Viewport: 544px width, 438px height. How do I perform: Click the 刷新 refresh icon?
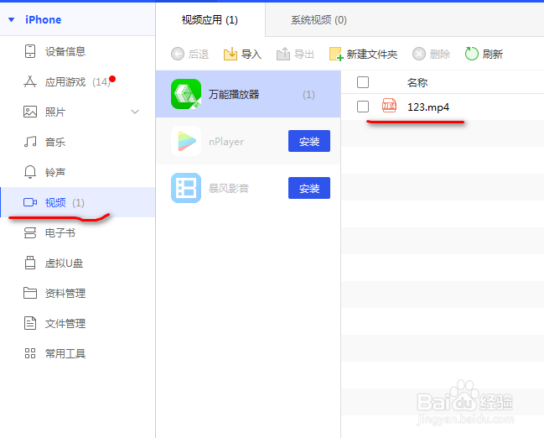(x=471, y=54)
